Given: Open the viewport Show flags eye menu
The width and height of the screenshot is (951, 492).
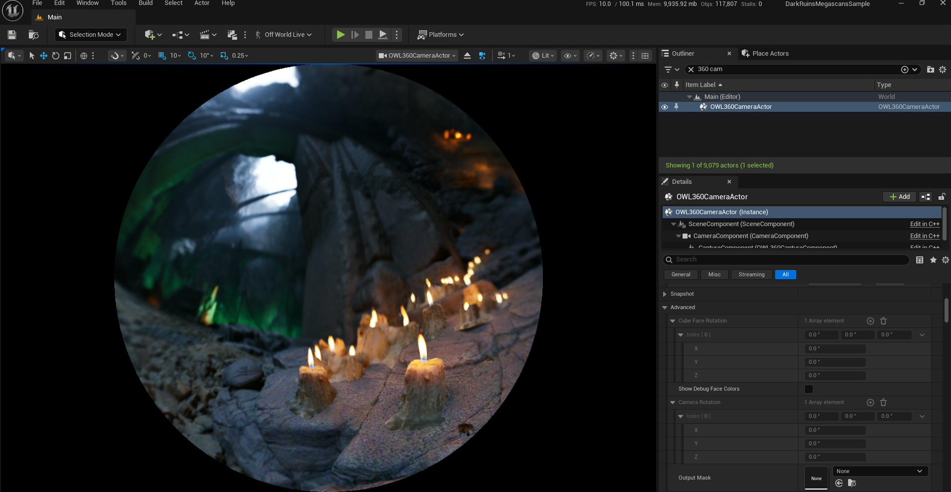Looking at the screenshot, I should 570,56.
